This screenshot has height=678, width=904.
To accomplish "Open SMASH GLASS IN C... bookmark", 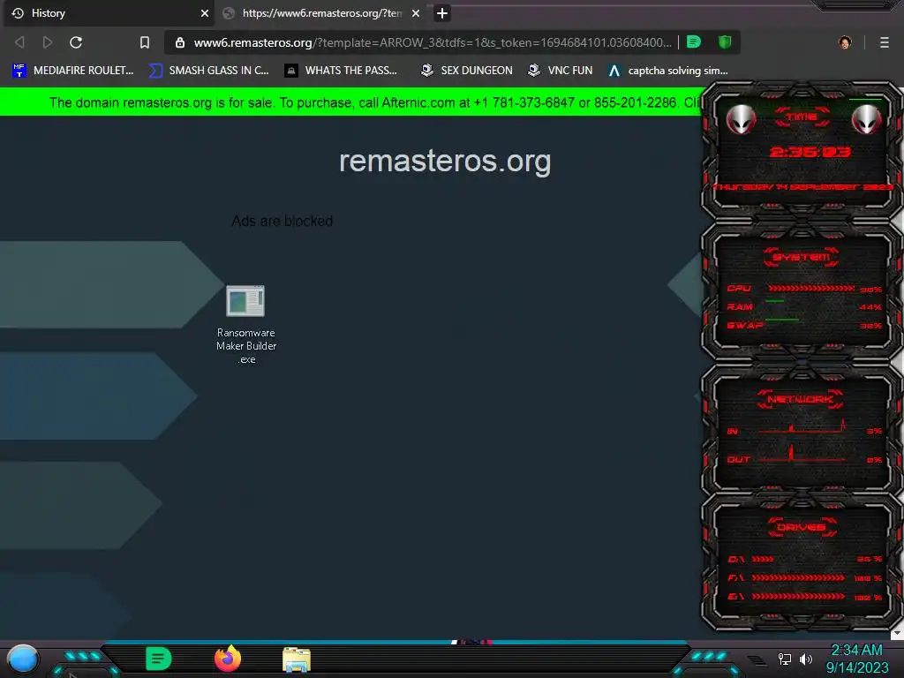I will click(x=208, y=71).
